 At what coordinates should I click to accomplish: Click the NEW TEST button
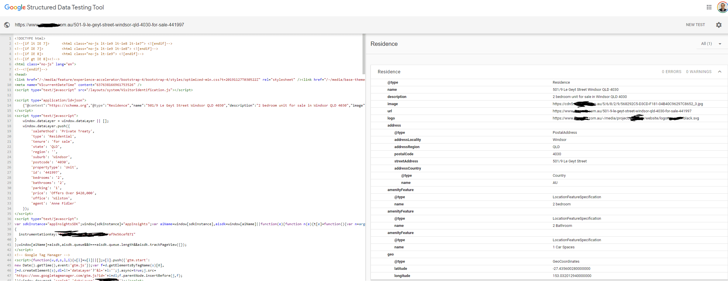tap(695, 25)
